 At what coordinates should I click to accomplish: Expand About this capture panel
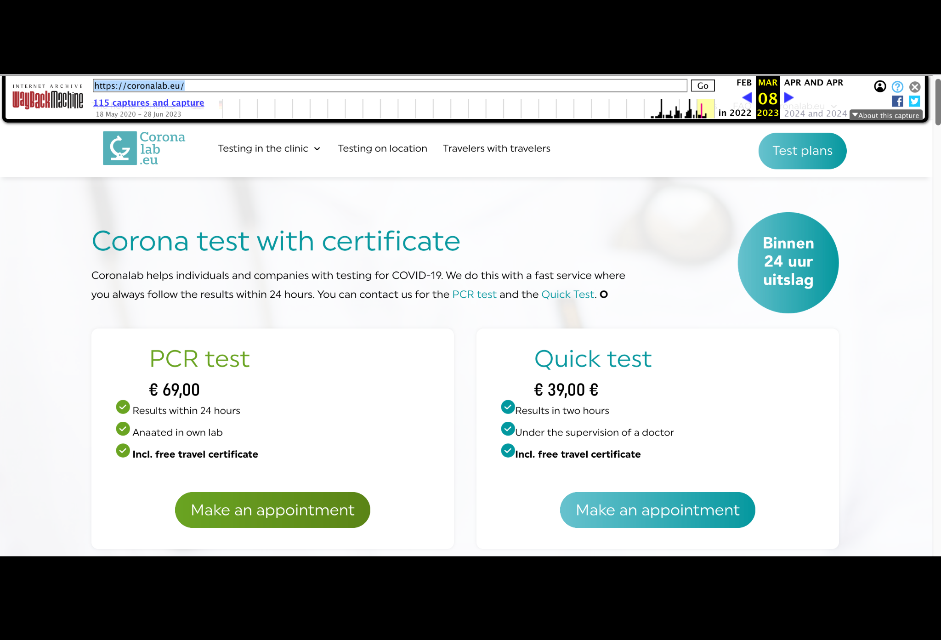coord(885,115)
